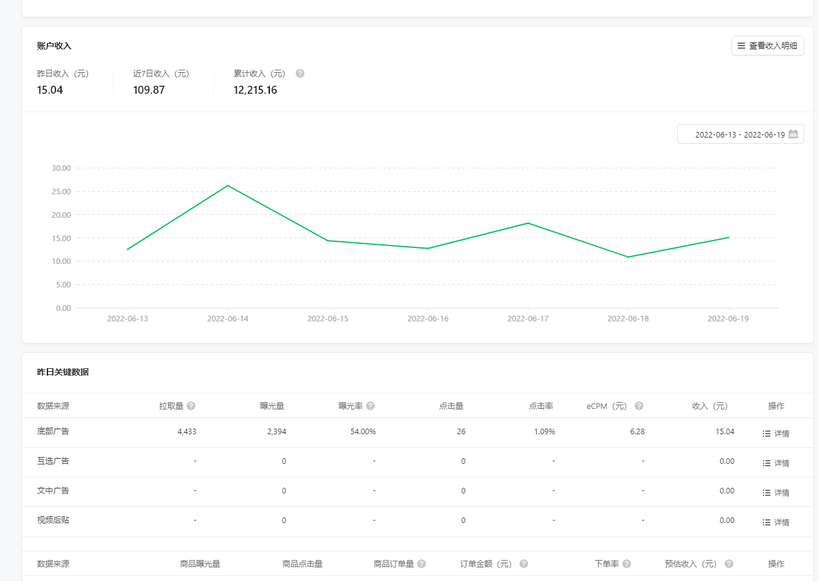Open the calendar icon in date range
The image size is (819, 581).
pyautogui.click(x=793, y=134)
